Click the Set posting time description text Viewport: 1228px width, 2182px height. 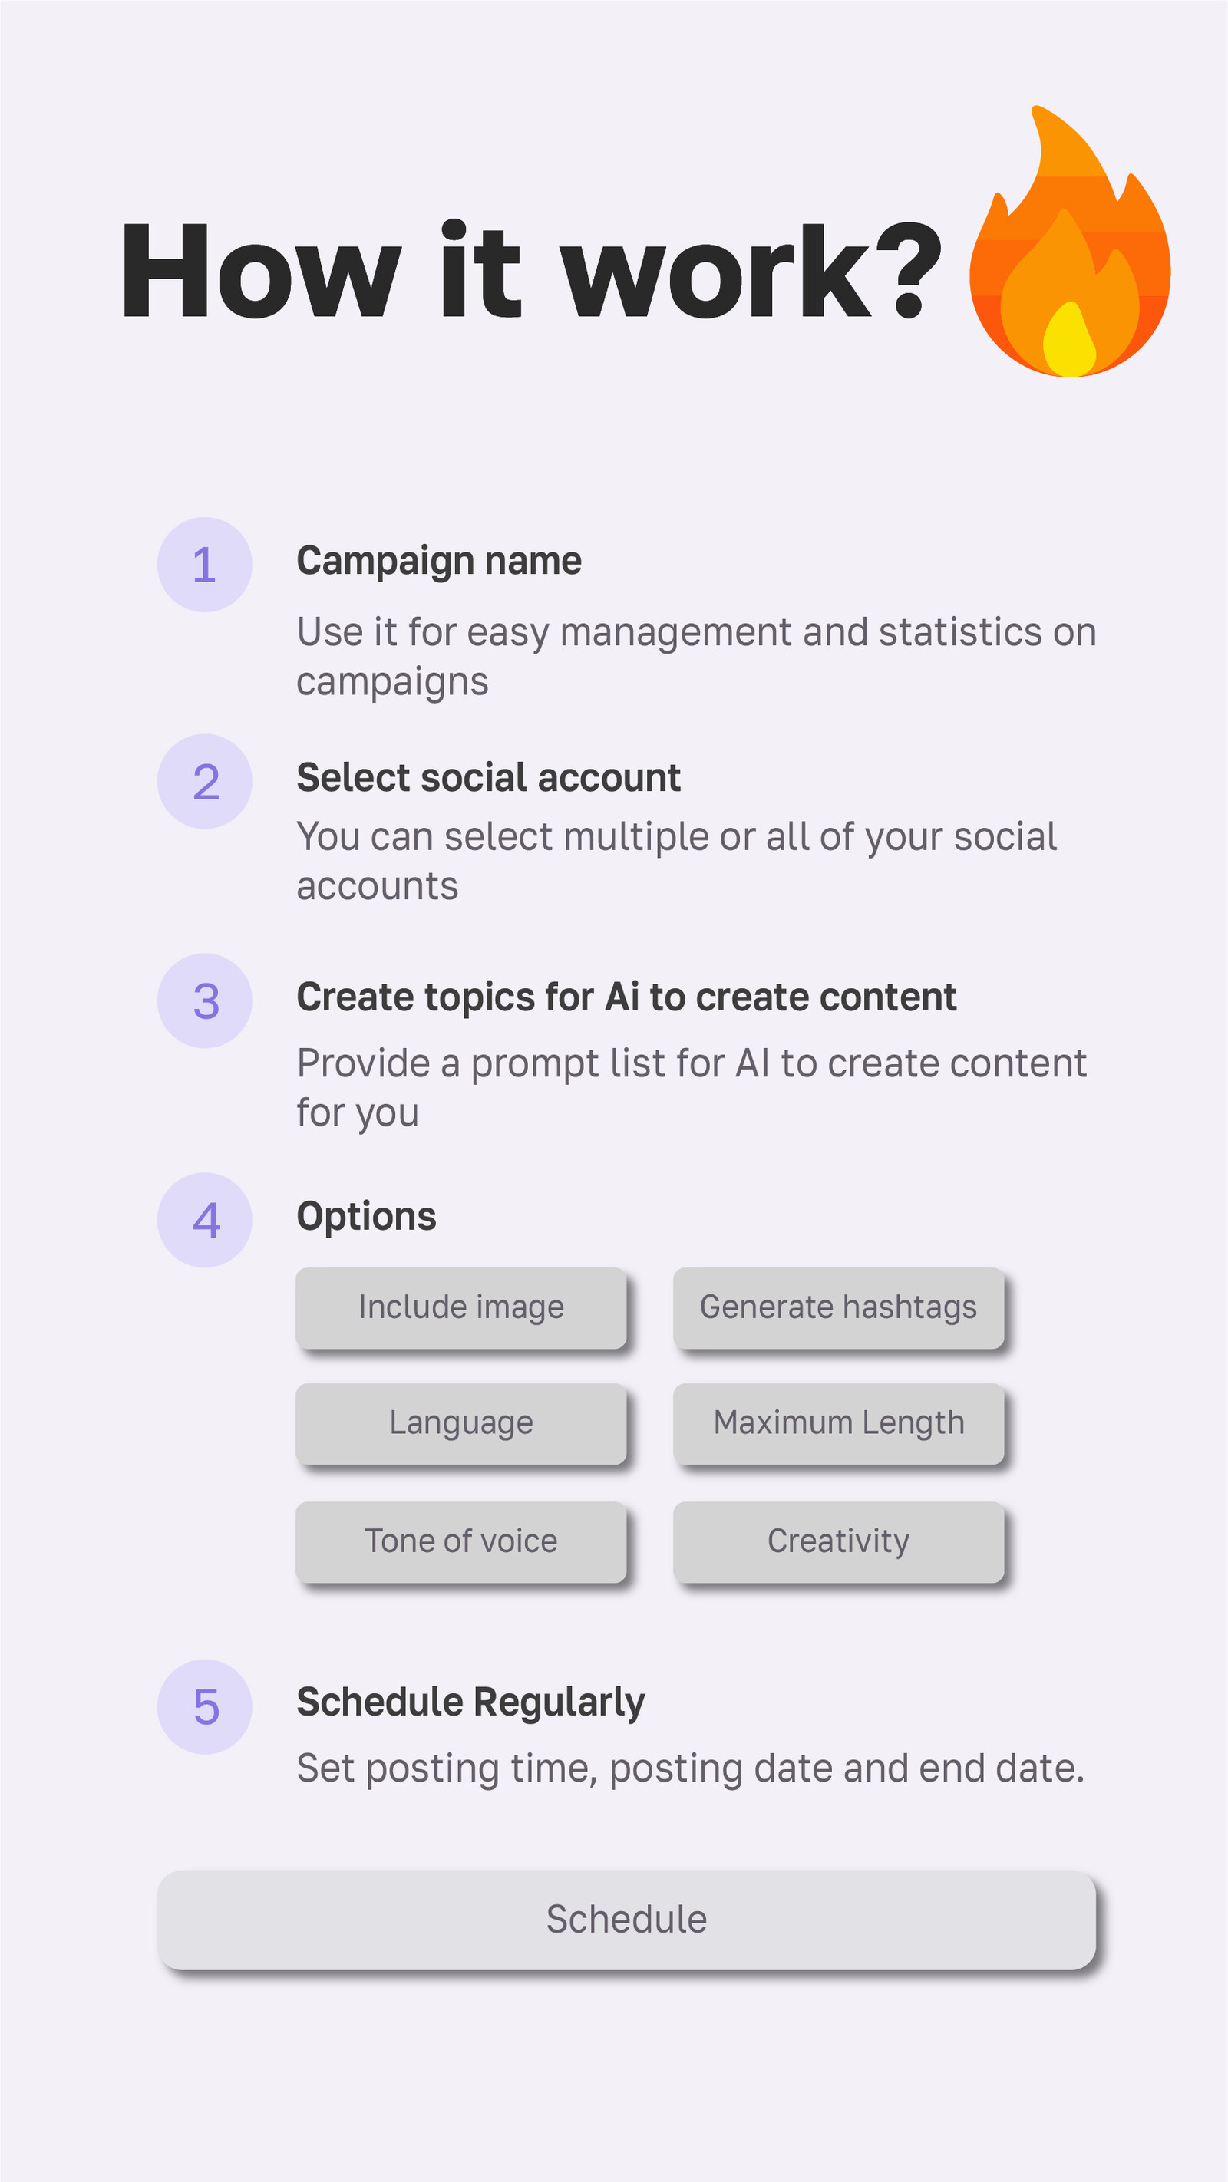[691, 1769]
